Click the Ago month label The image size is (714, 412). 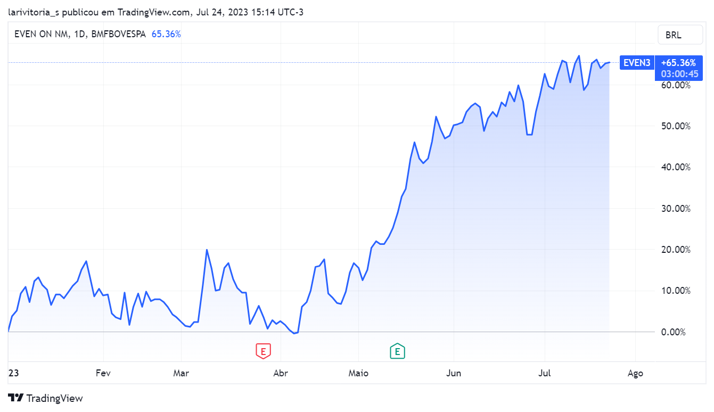[x=635, y=373]
